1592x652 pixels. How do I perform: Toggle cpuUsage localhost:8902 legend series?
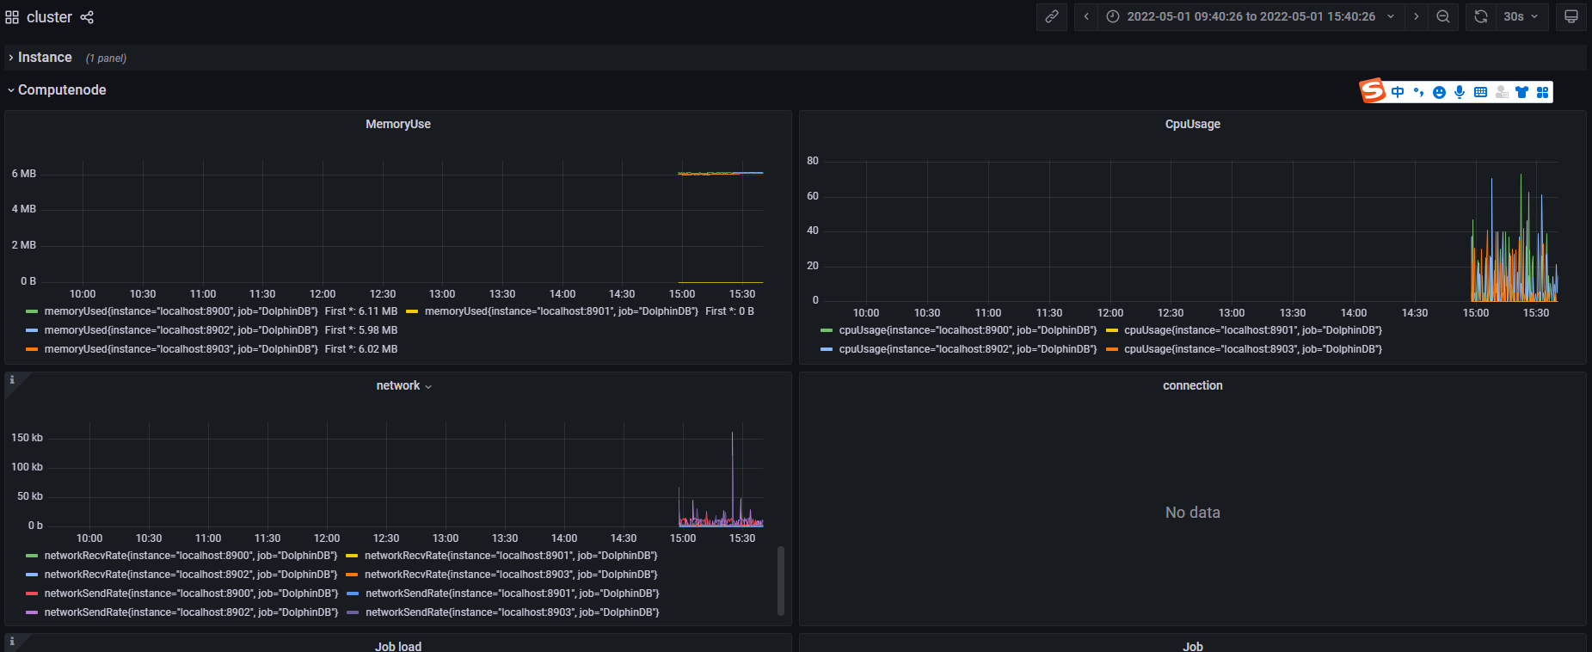[968, 349]
